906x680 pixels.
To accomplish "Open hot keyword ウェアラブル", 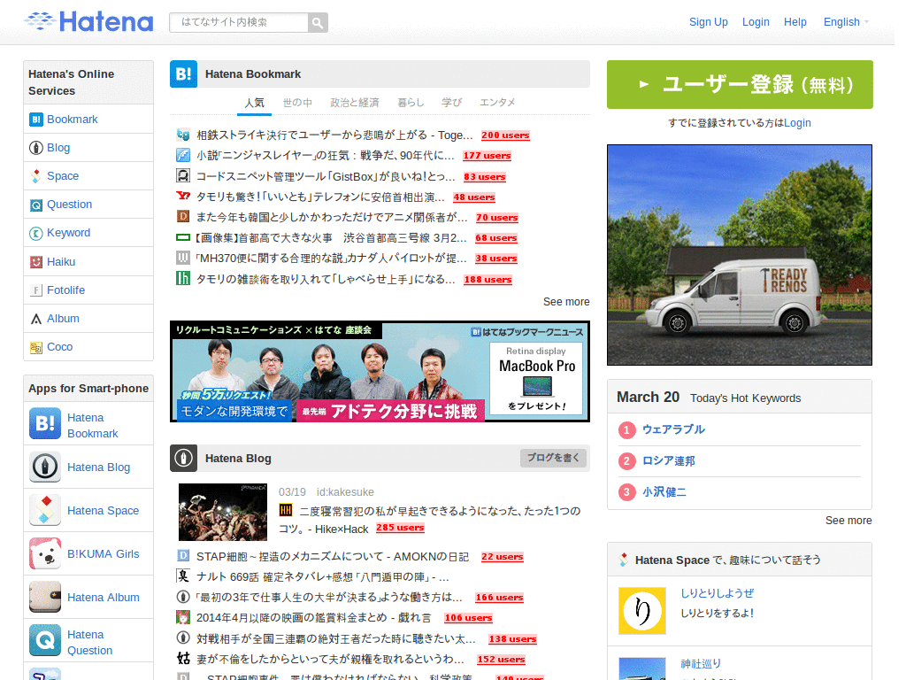I will (x=673, y=429).
